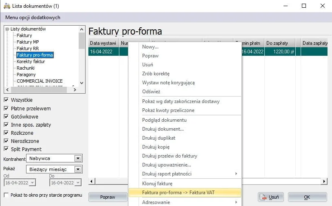Open Paragony document list
Viewport: 332px width, 206px height.
[x=26, y=75]
